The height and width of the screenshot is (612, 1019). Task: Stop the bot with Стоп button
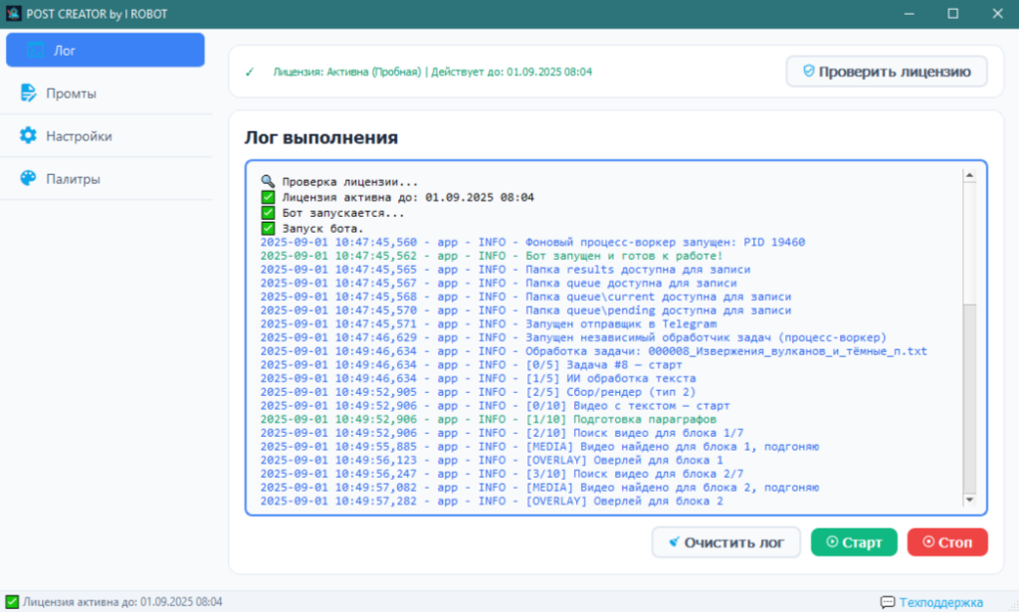point(946,542)
